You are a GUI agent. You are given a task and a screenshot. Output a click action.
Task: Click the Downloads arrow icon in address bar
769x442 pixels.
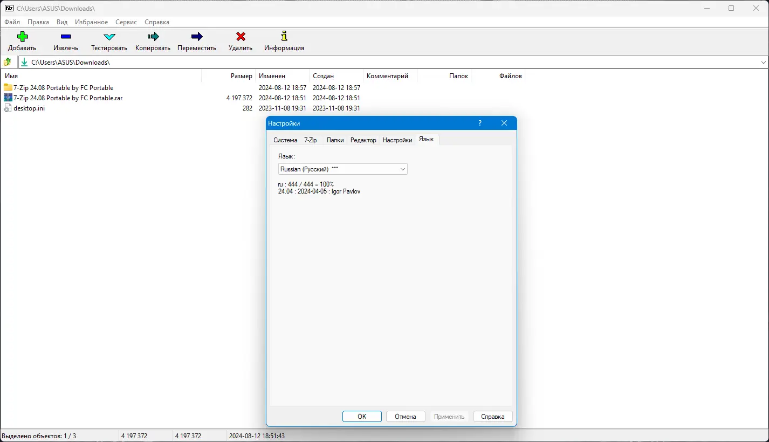(x=24, y=62)
